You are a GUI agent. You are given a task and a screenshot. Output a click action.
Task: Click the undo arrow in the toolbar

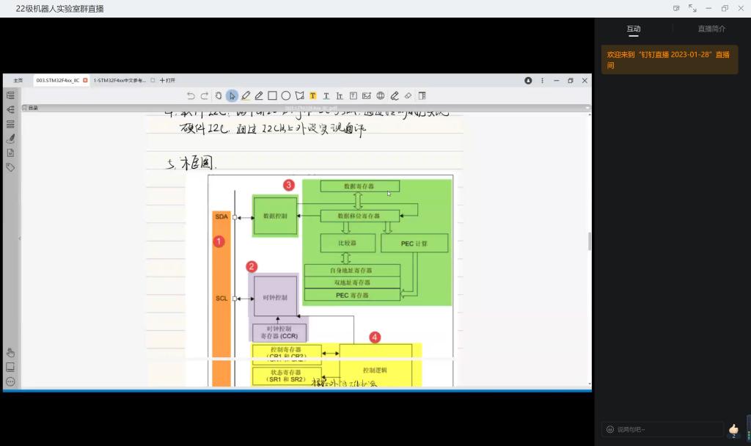[191, 95]
